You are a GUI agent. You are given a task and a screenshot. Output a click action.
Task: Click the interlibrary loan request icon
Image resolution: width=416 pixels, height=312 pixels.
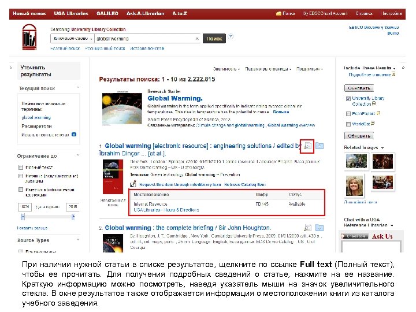(x=133, y=184)
